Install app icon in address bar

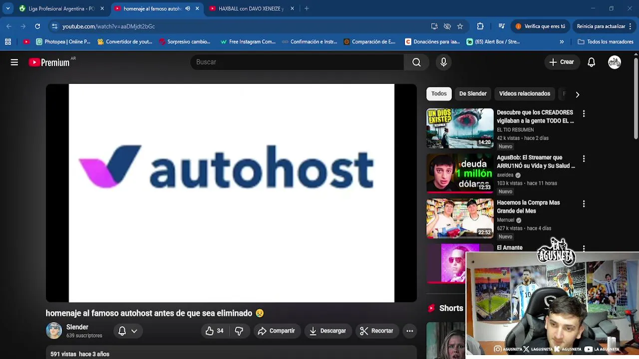click(434, 26)
